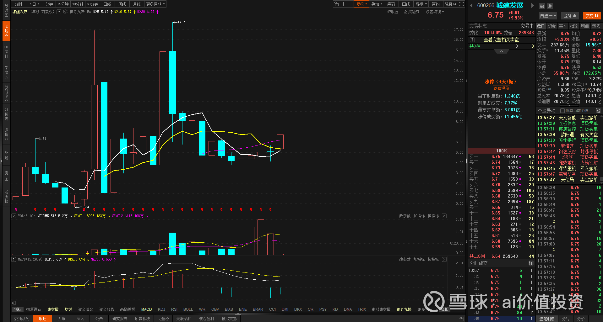Open 分价表 in left sidebar
The height and width of the screenshot is (322, 603).
coord(6,114)
